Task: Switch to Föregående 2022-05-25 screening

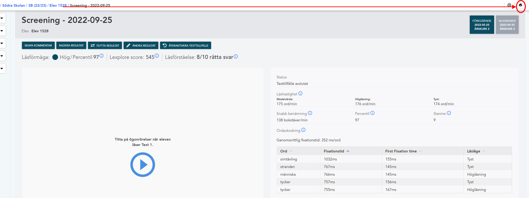Action: (x=482, y=25)
